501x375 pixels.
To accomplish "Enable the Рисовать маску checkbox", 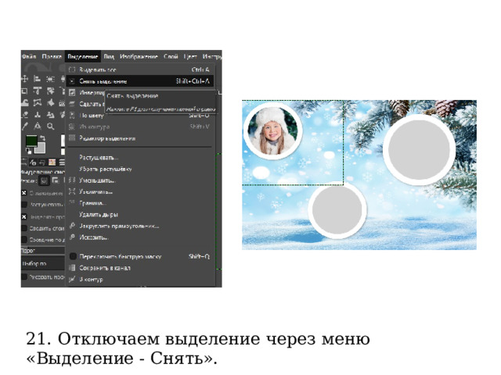I will point(24,277).
